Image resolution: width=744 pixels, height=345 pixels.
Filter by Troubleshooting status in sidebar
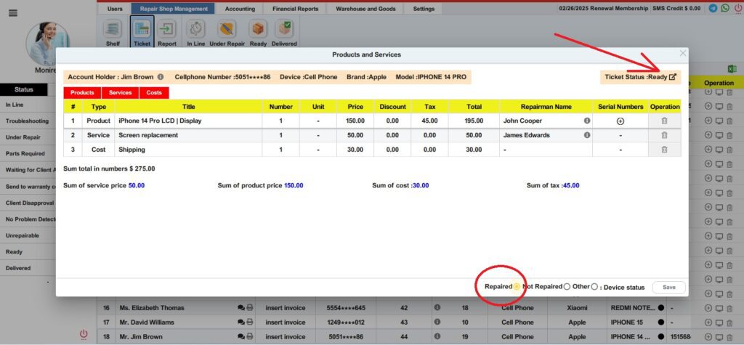point(28,121)
